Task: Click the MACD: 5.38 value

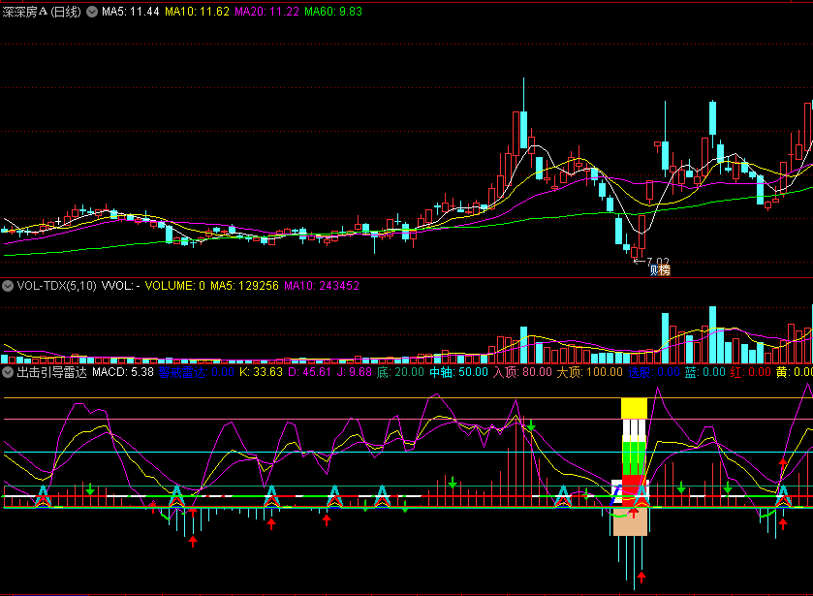Action: point(123,372)
